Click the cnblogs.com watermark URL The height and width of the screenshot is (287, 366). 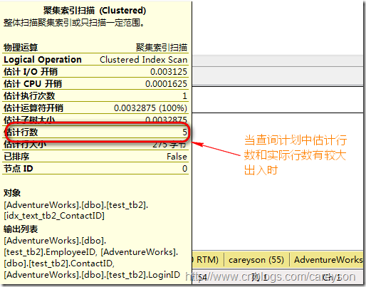tap(271, 277)
